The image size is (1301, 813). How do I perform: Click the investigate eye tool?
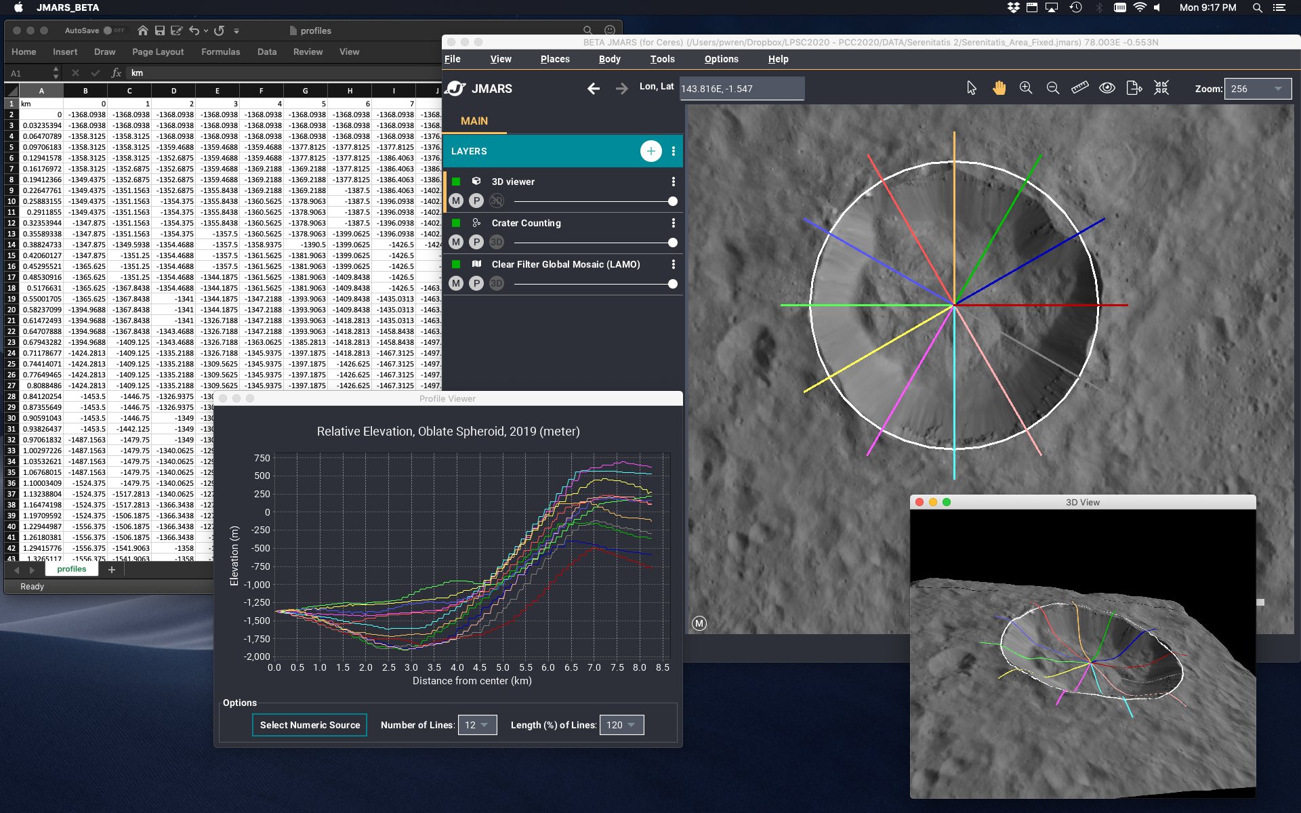[x=1107, y=88]
